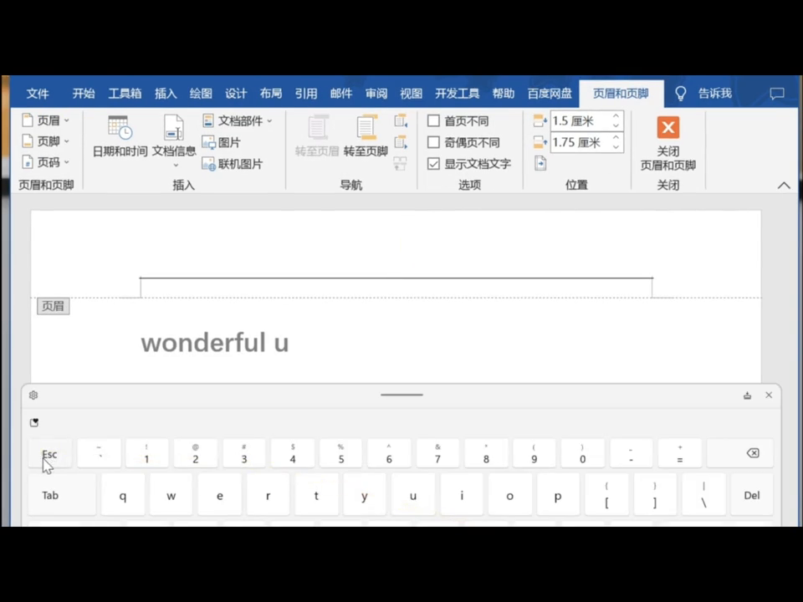Screen dimensions: 803x602
Task: Click link to previous header icon
Action: 401,164
